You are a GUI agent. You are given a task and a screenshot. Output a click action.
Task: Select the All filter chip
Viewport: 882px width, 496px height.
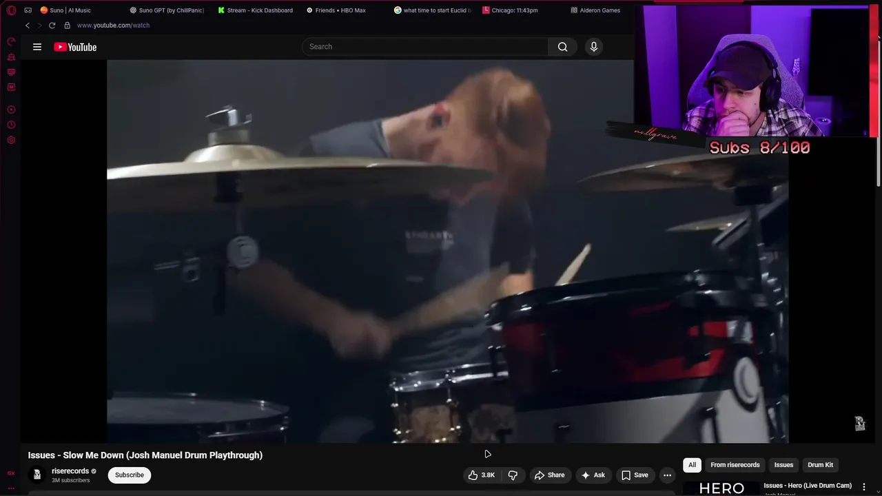click(692, 465)
